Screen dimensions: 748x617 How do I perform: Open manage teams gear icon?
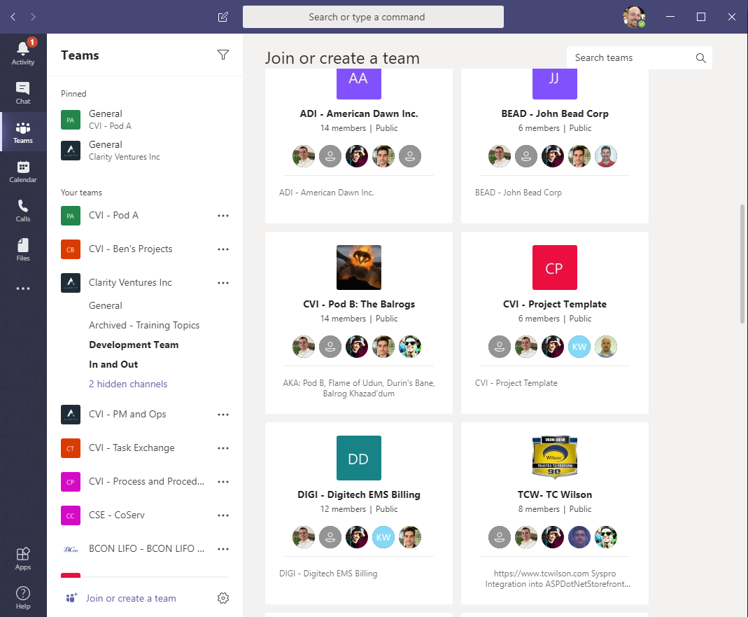click(x=223, y=598)
